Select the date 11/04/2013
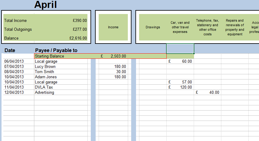259x141 pixels. [x=14, y=87]
